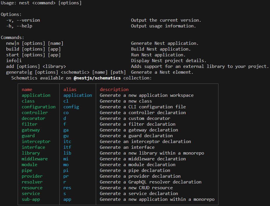Select 'Output usage information.' description
The height and width of the screenshot is (206, 270).
164,26
